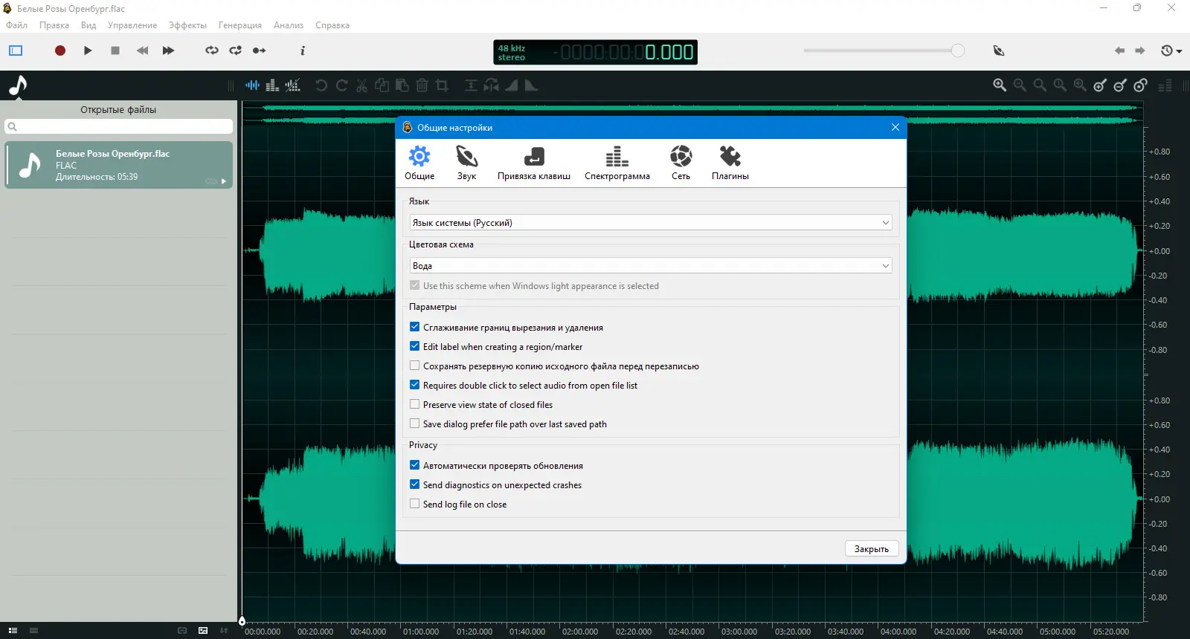Click the red Record button
The width and height of the screenshot is (1190, 639).
click(x=60, y=51)
